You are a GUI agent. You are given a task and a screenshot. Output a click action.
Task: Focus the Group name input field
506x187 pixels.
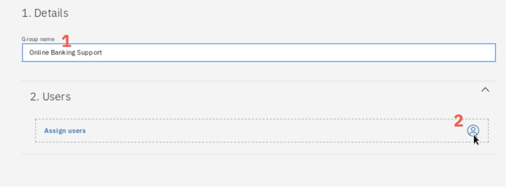click(x=259, y=53)
